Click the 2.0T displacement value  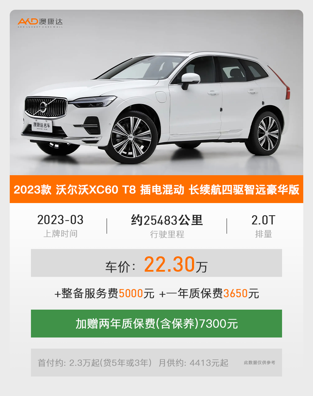pos(263,220)
